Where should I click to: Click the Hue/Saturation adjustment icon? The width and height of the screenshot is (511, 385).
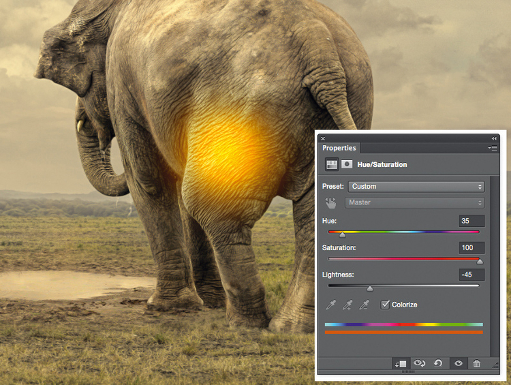(332, 164)
